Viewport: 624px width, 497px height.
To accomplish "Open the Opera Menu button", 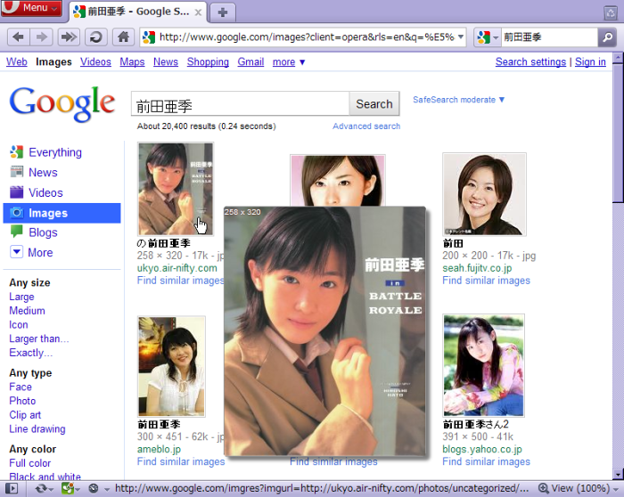I will (31, 8).
